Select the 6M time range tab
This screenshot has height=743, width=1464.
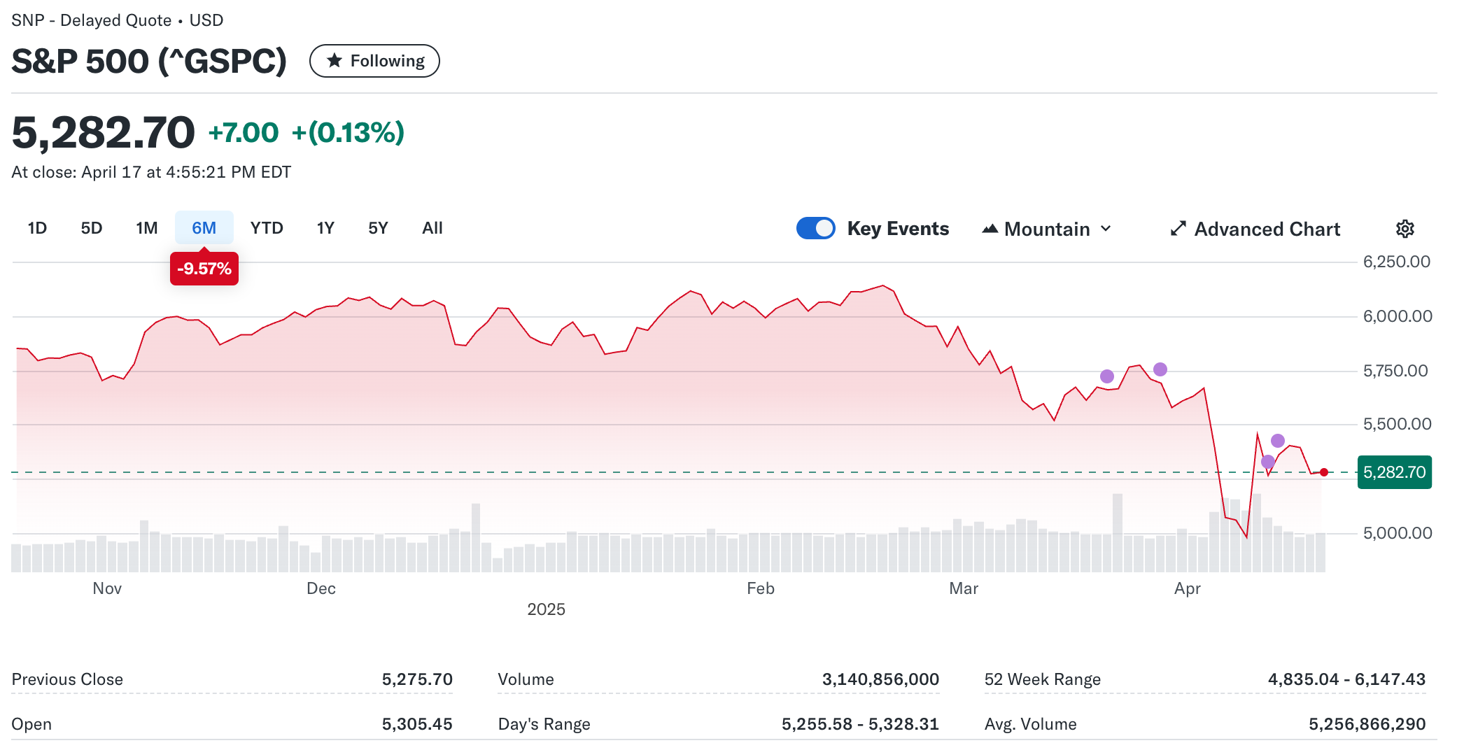(204, 228)
